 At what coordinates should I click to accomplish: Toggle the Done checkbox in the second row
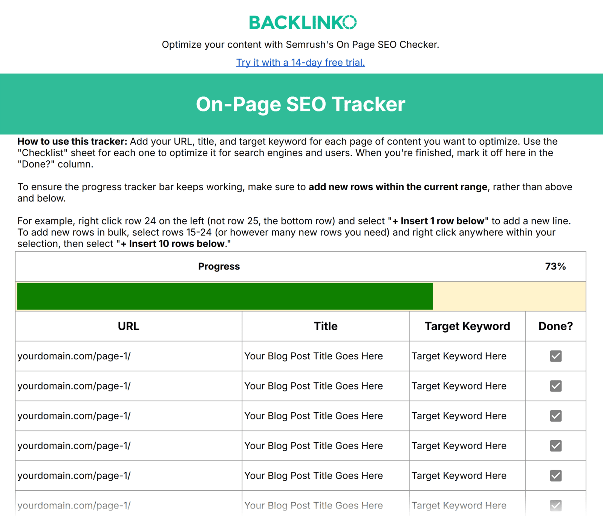pyautogui.click(x=556, y=386)
